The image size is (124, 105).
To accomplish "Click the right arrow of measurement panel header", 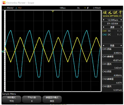I will click(x=121, y=46).
